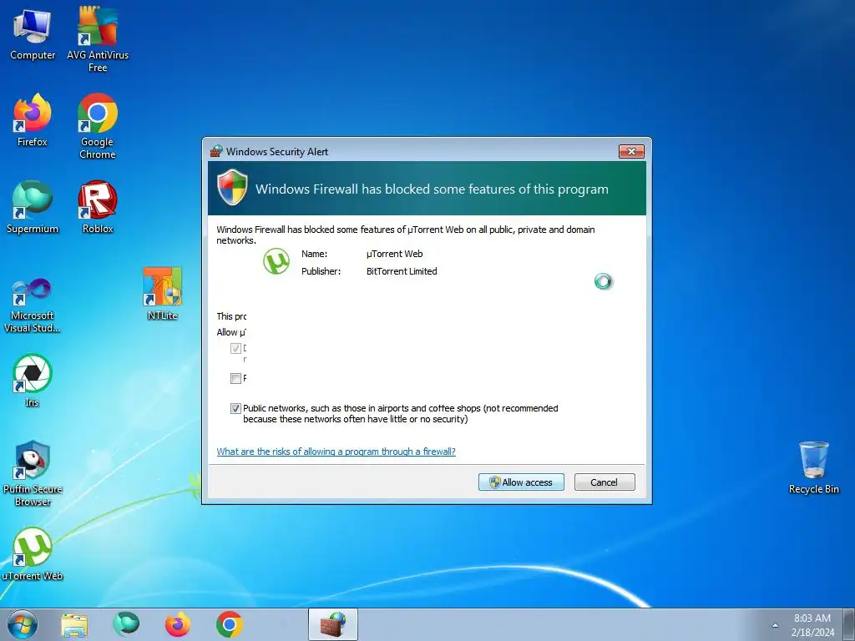
Task: Click the taskbar clock showing 8:03 AM
Action: click(812, 625)
